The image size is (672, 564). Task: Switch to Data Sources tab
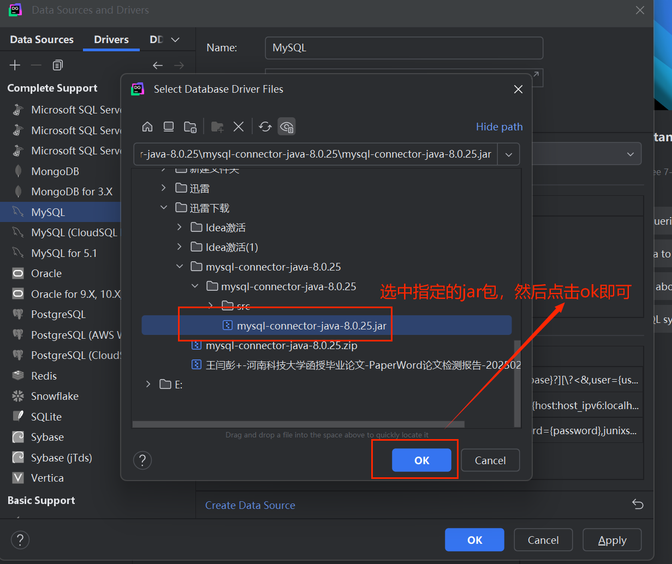(41, 40)
